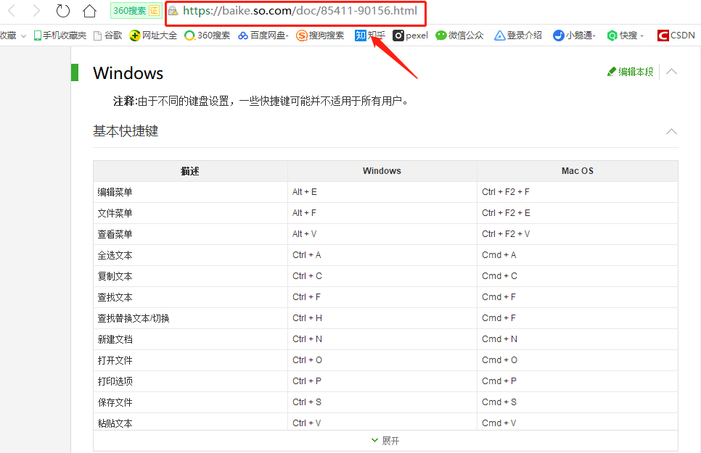
Task: Click the 全选文本 row label
Action: (115, 255)
